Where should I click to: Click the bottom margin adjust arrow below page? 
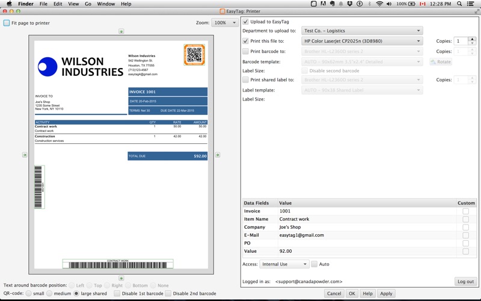pyautogui.click(x=121, y=278)
